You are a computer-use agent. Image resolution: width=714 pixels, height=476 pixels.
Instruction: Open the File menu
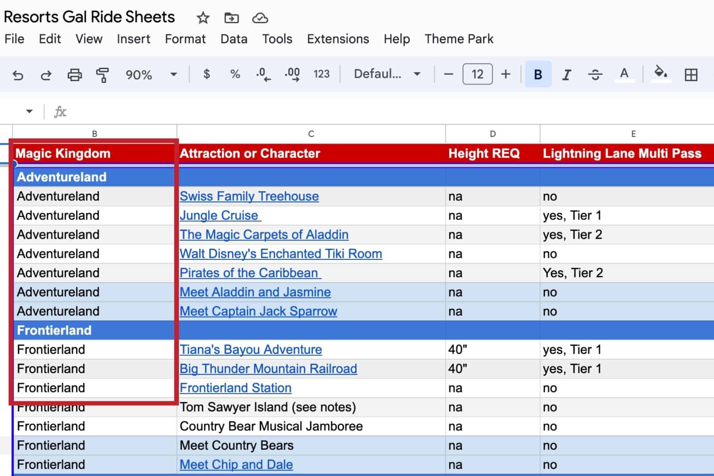(x=14, y=39)
